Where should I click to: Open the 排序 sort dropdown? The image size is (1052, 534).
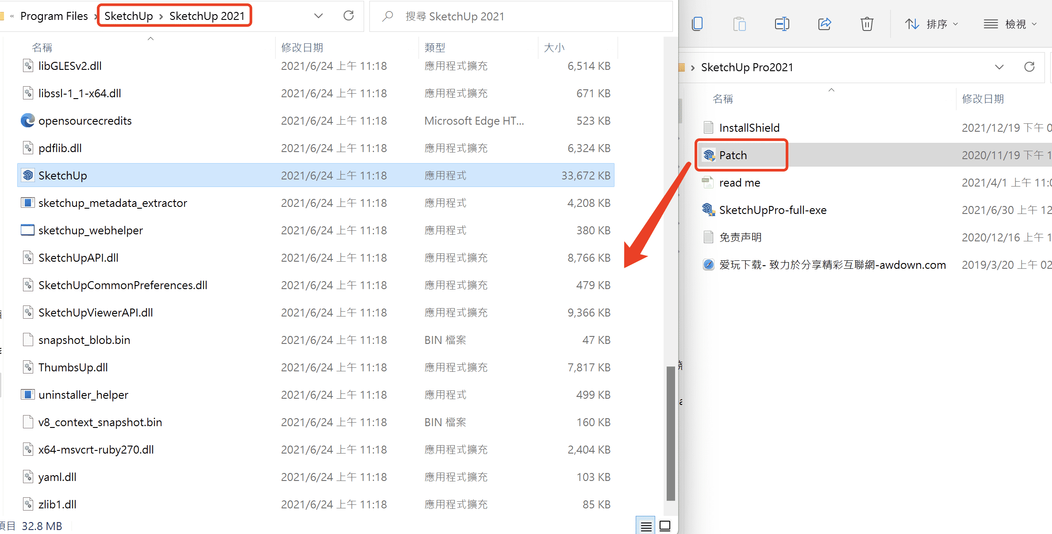click(x=931, y=24)
